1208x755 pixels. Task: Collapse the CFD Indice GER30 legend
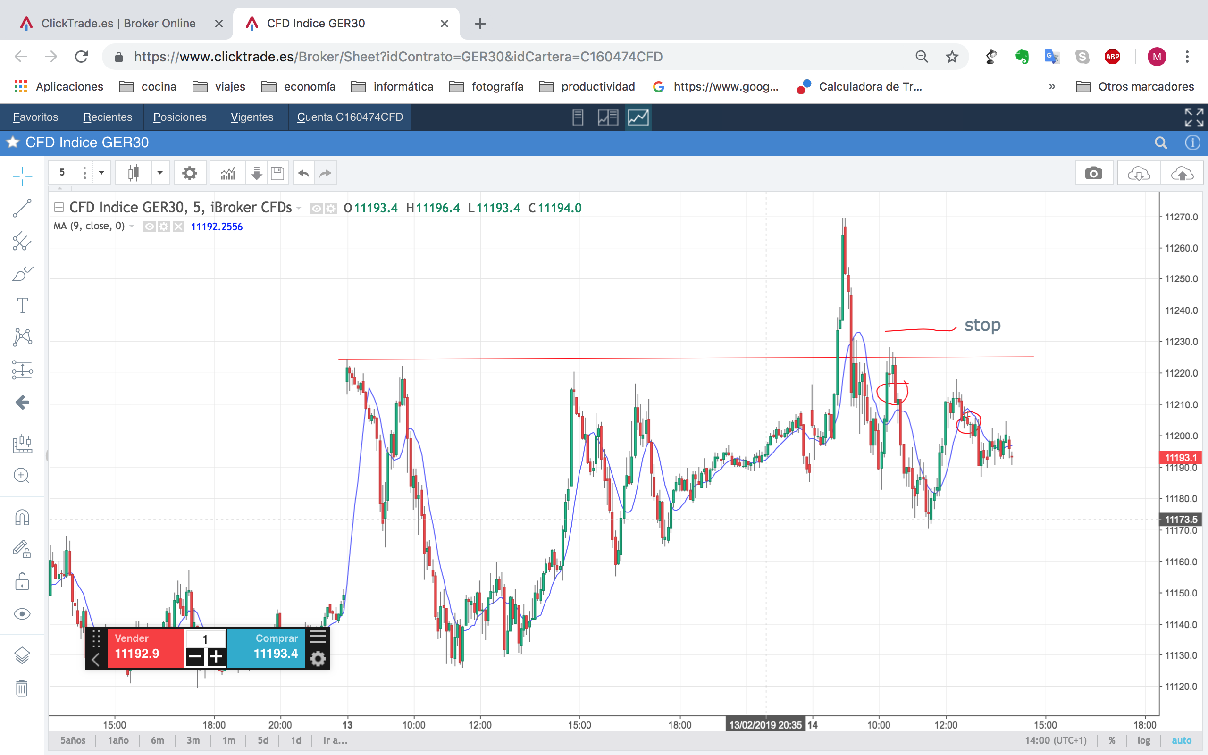click(59, 207)
